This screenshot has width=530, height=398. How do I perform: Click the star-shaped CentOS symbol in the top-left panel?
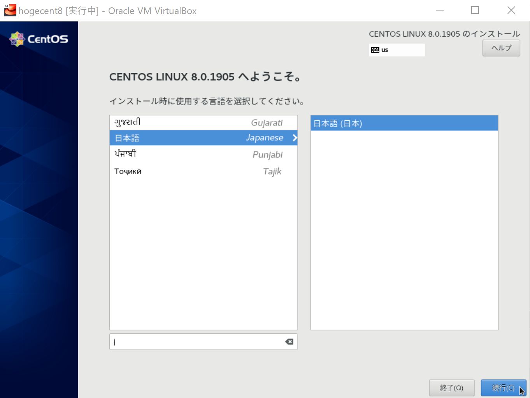[x=16, y=39]
